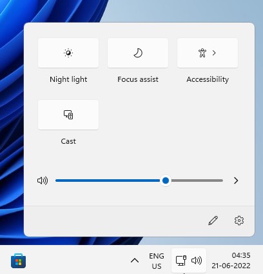Click the network icon in system tray
This screenshot has width=263, height=274.
pyautogui.click(x=181, y=260)
